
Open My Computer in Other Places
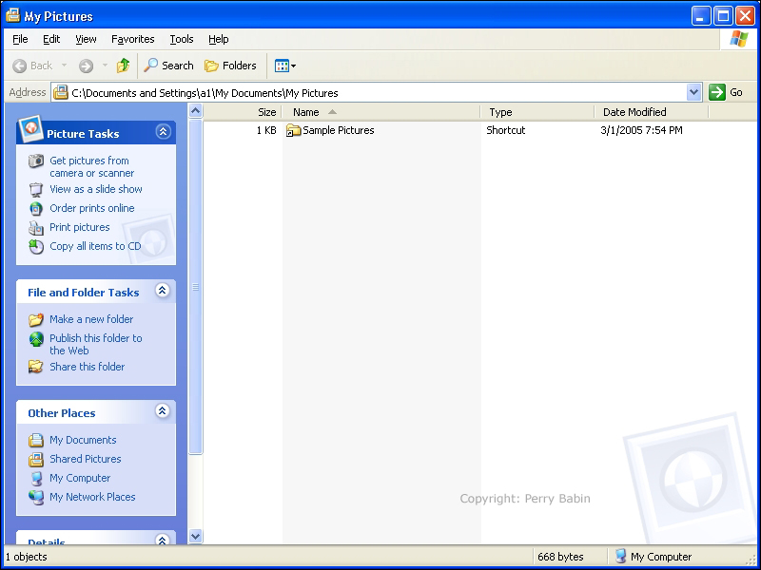coord(80,478)
